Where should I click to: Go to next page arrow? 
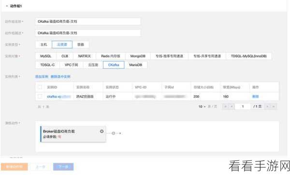tap(267, 106)
